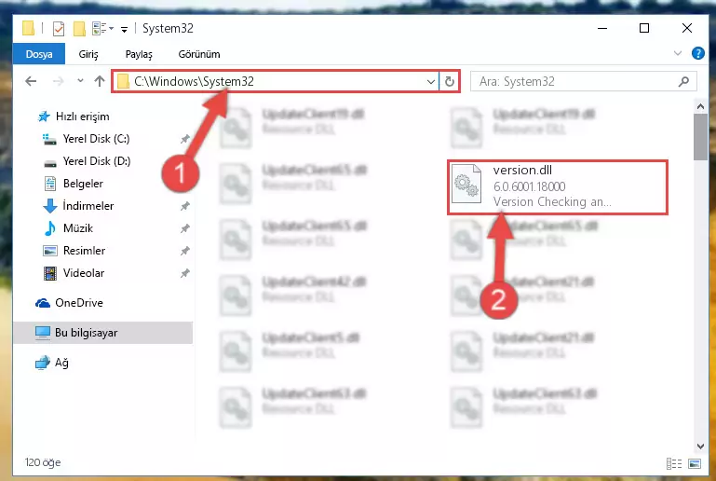The width and height of the screenshot is (716, 481).
Task: Maximize the System32 window
Action: (x=644, y=28)
